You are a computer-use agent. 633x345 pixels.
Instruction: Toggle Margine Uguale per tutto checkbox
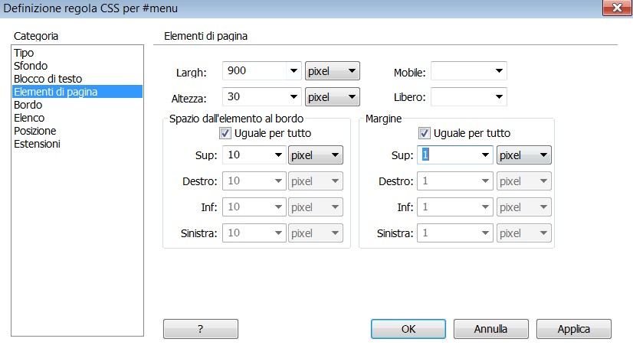point(424,133)
